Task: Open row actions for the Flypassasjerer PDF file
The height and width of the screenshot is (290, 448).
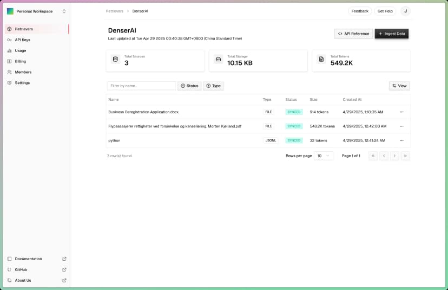Action: (401, 126)
